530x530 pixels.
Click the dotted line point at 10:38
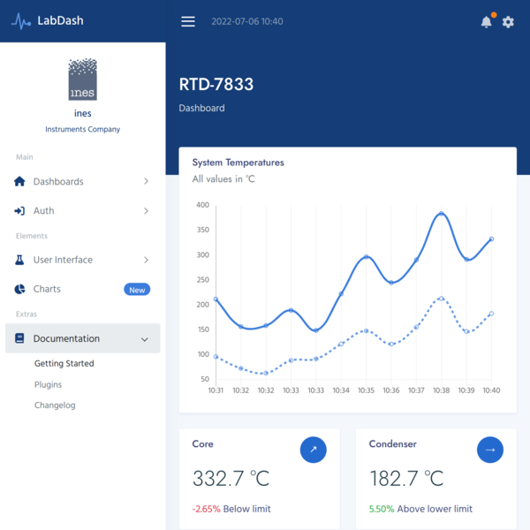click(441, 299)
